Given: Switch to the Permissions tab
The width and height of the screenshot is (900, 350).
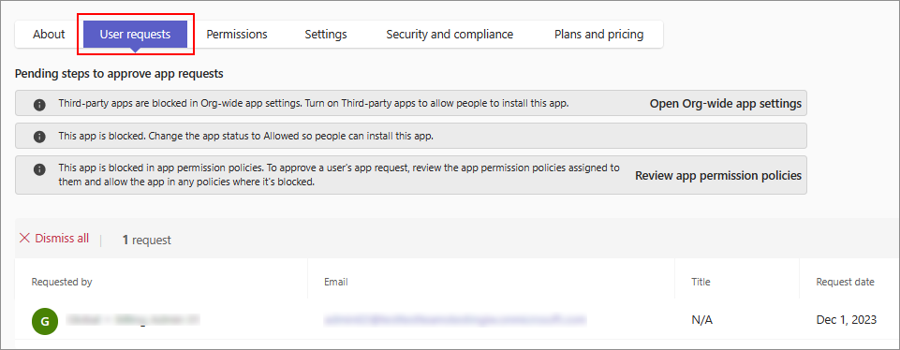Looking at the screenshot, I should tap(237, 35).
